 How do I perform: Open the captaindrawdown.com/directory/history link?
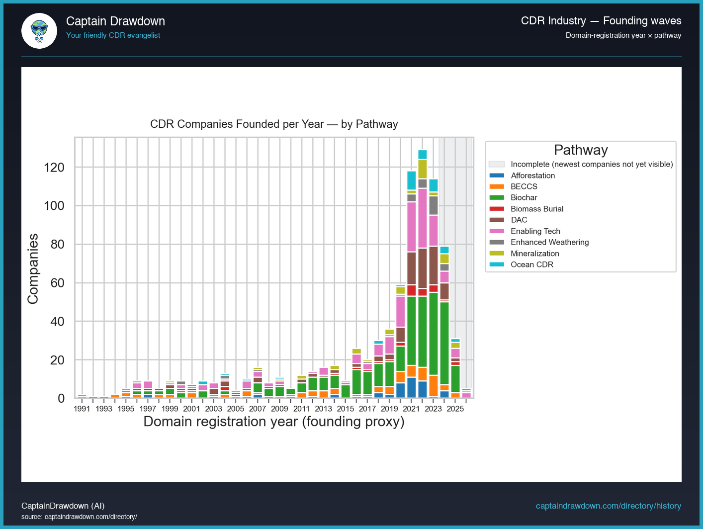coord(608,506)
